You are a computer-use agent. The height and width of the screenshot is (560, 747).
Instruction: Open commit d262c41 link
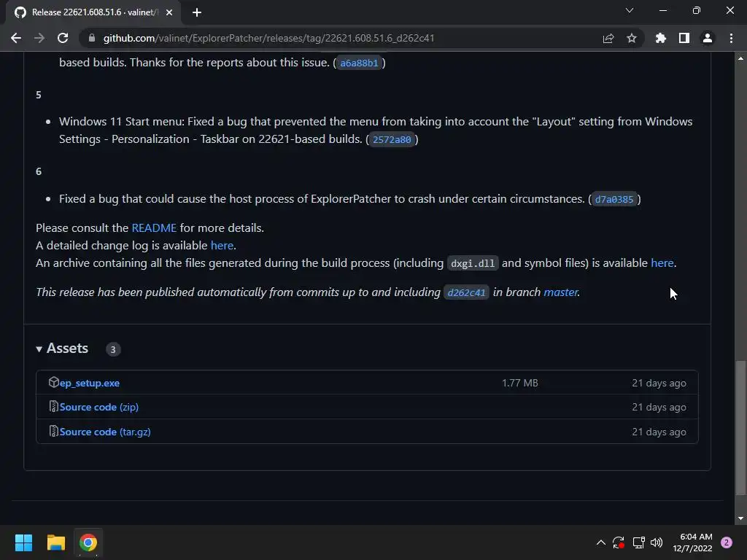click(x=466, y=292)
